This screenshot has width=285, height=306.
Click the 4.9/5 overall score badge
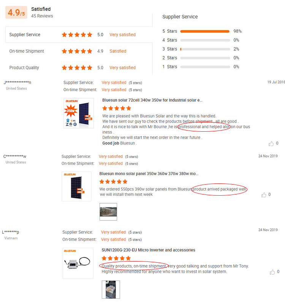(x=16, y=13)
